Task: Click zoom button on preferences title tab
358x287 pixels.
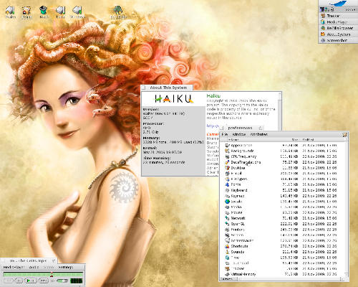Action: point(261,128)
